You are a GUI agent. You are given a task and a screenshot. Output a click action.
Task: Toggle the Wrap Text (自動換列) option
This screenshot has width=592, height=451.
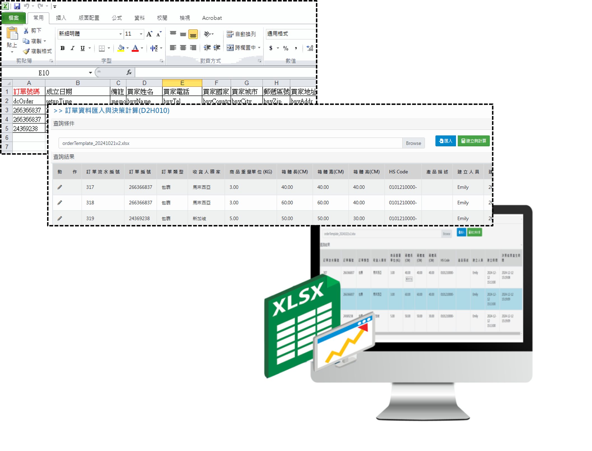coord(241,34)
